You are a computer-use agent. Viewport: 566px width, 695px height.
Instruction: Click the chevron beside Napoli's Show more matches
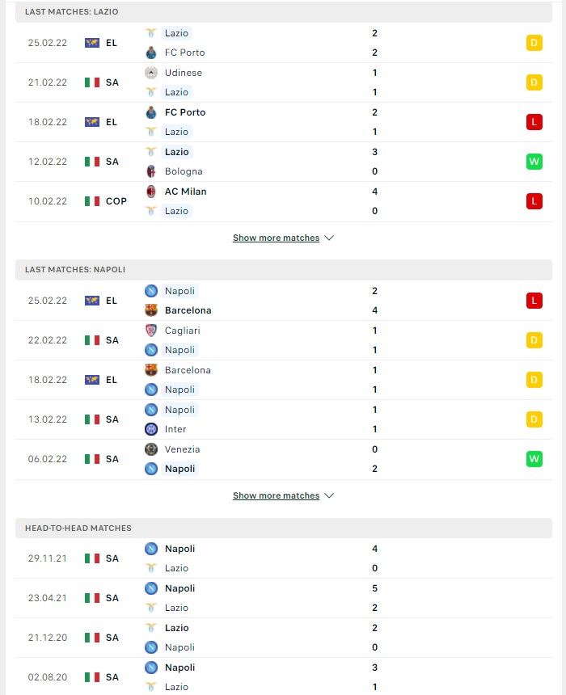coord(329,495)
